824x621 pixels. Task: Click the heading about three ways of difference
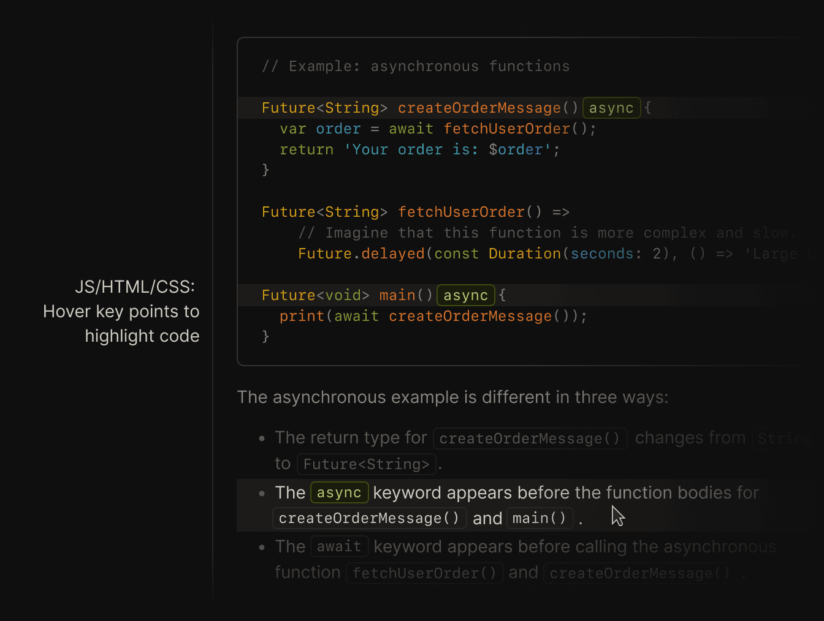[x=452, y=397]
